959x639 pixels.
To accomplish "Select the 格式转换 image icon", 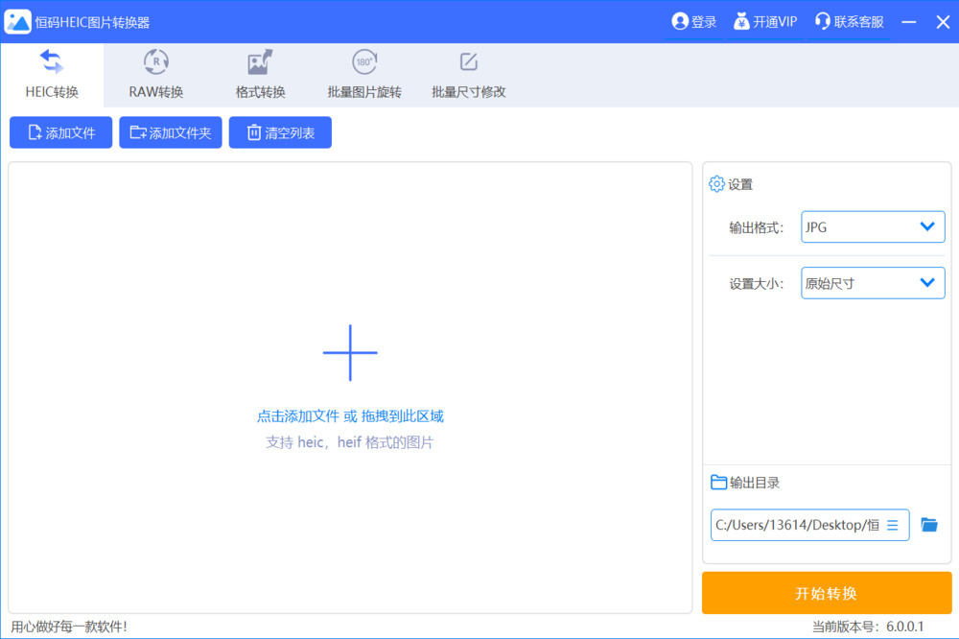I will pos(260,63).
